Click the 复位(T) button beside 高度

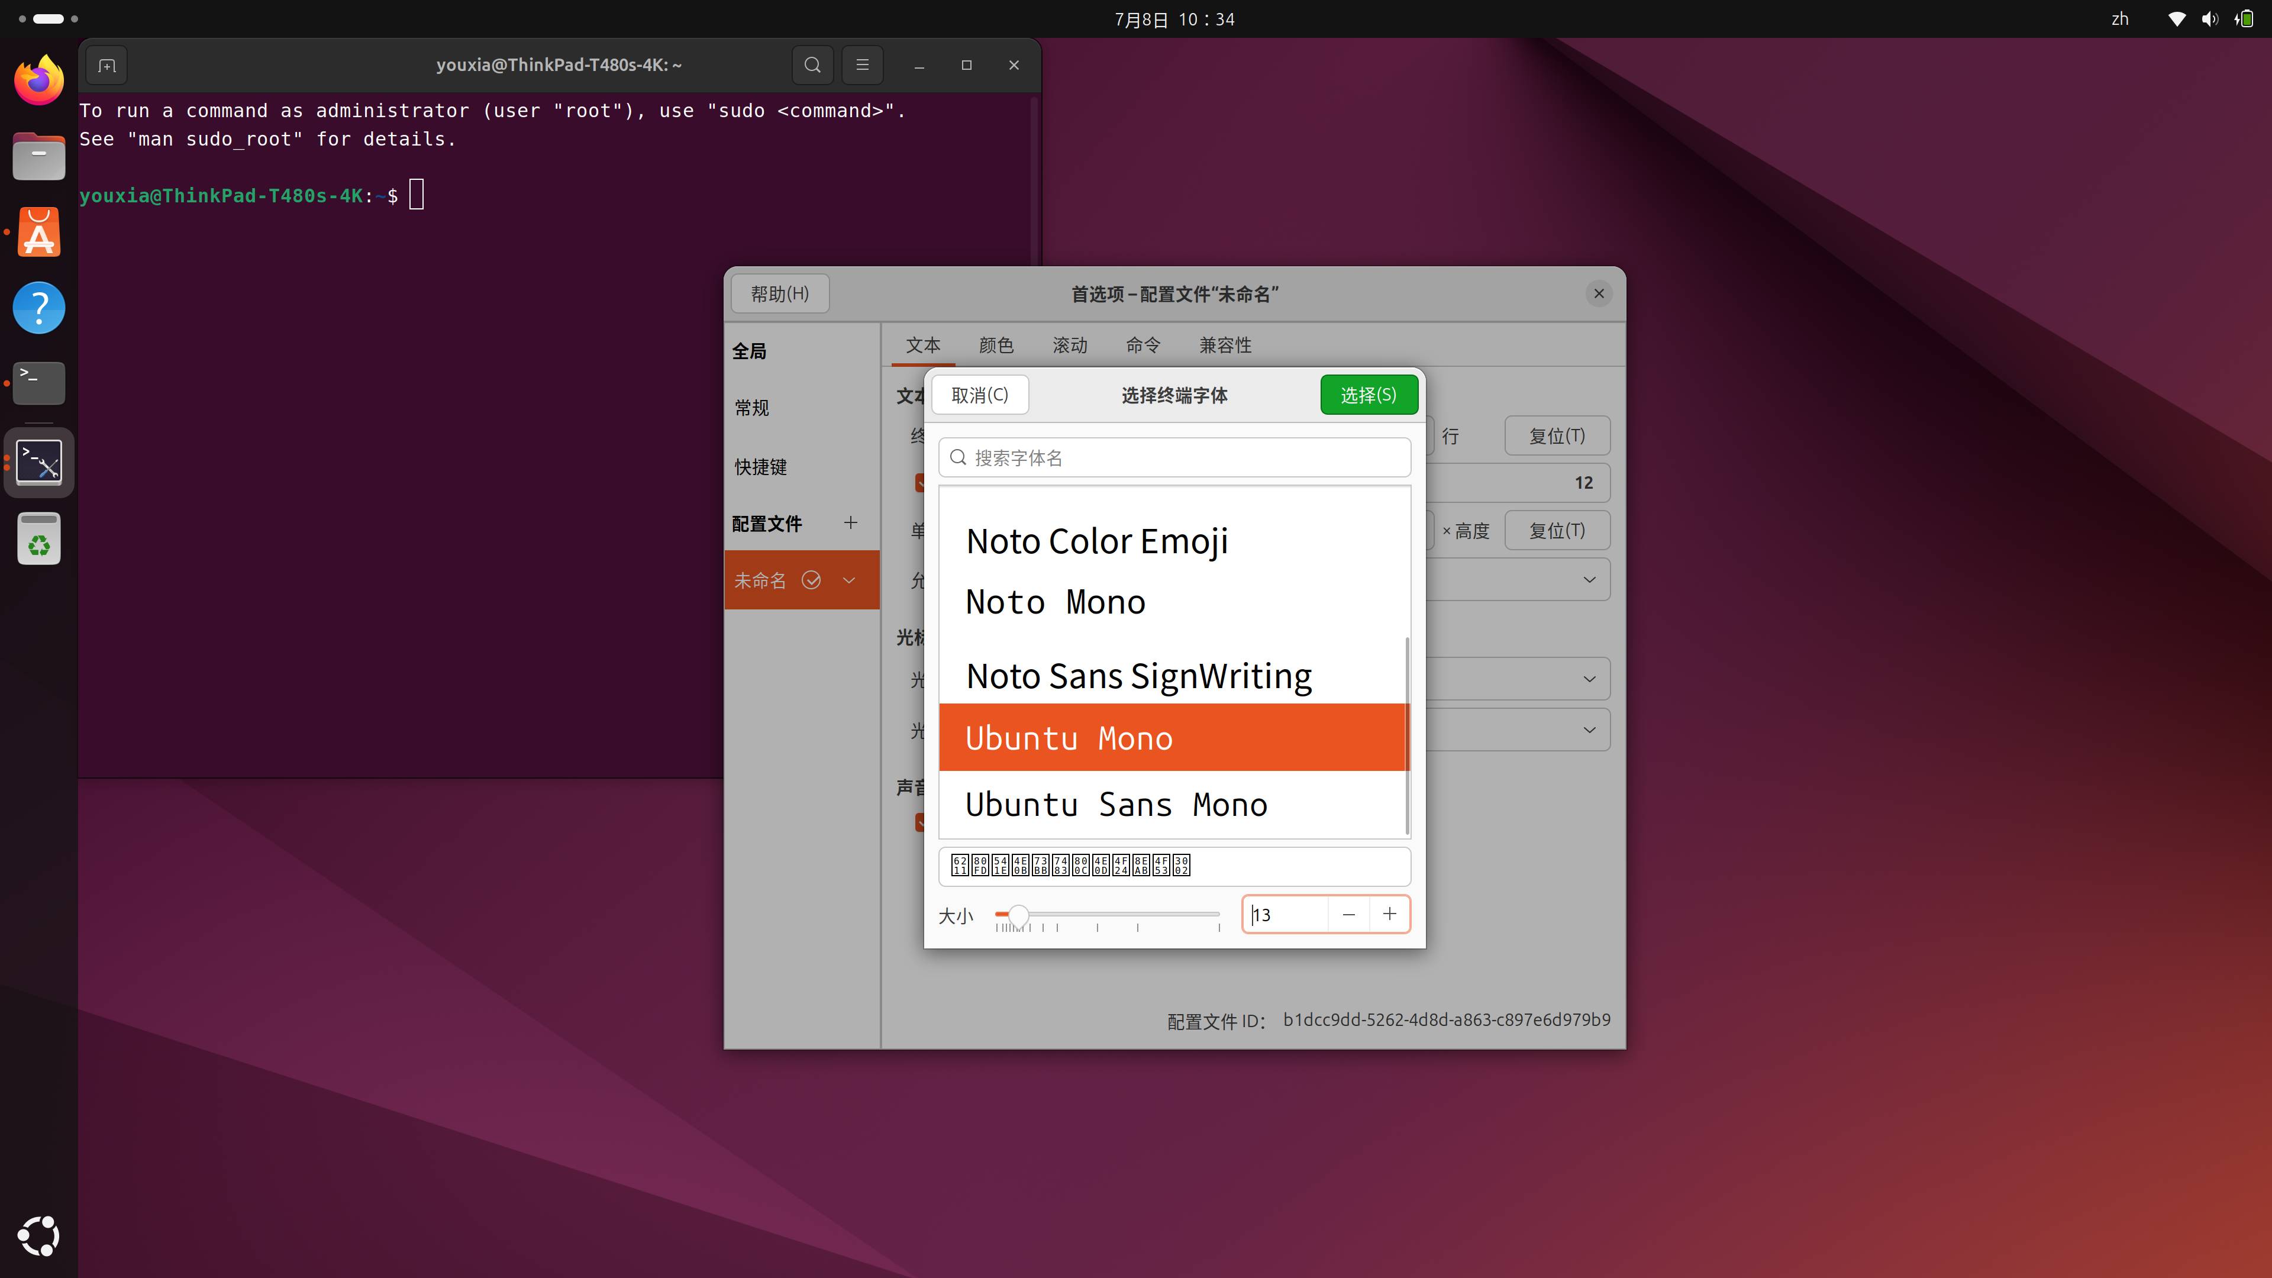pyautogui.click(x=1557, y=530)
